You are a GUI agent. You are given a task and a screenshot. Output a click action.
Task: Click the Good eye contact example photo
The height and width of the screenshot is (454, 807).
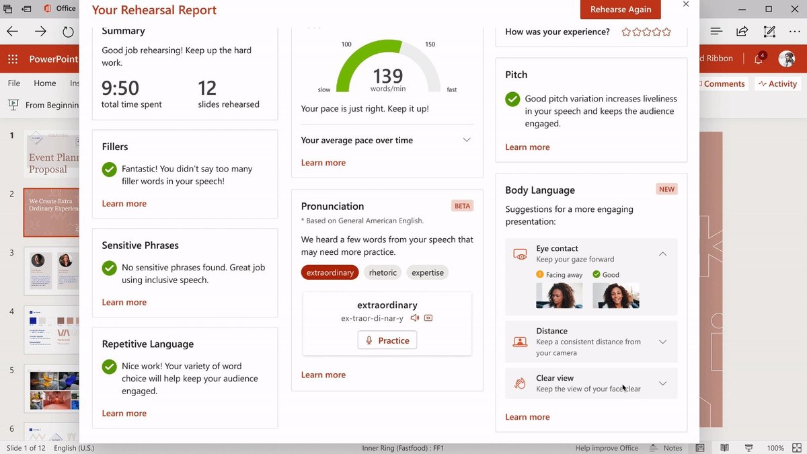(616, 295)
